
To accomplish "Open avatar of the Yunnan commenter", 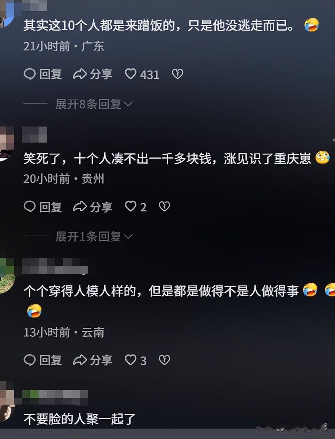I will click(7, 275).
